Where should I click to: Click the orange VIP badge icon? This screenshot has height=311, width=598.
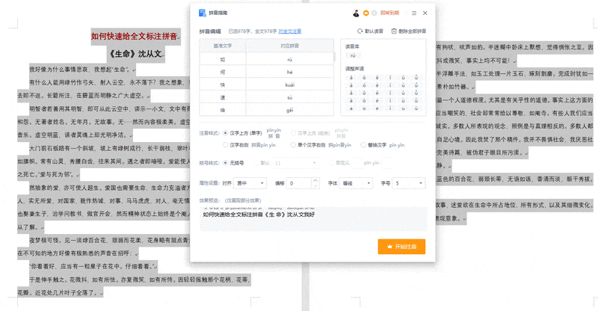point(366,13)
